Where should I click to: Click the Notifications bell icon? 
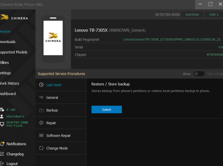(2, 144)
